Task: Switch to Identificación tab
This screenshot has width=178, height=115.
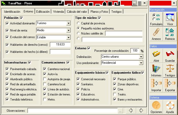Action: pos(12,12)
